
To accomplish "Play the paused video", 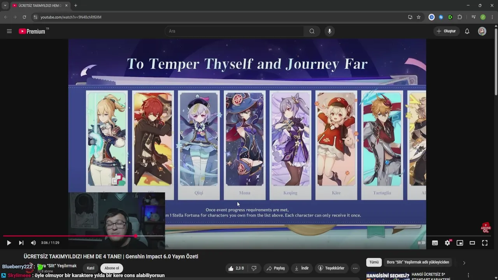I will point(9,243).
